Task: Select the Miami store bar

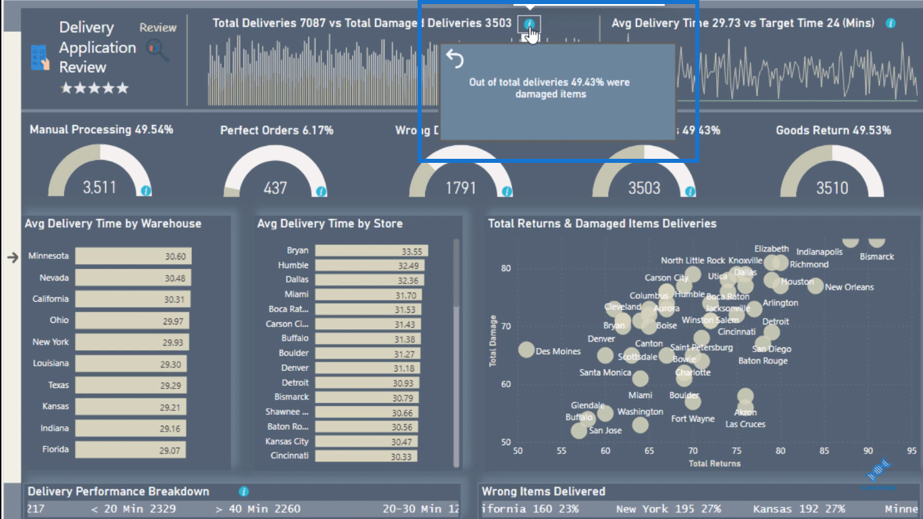Action: click(368, 295)
